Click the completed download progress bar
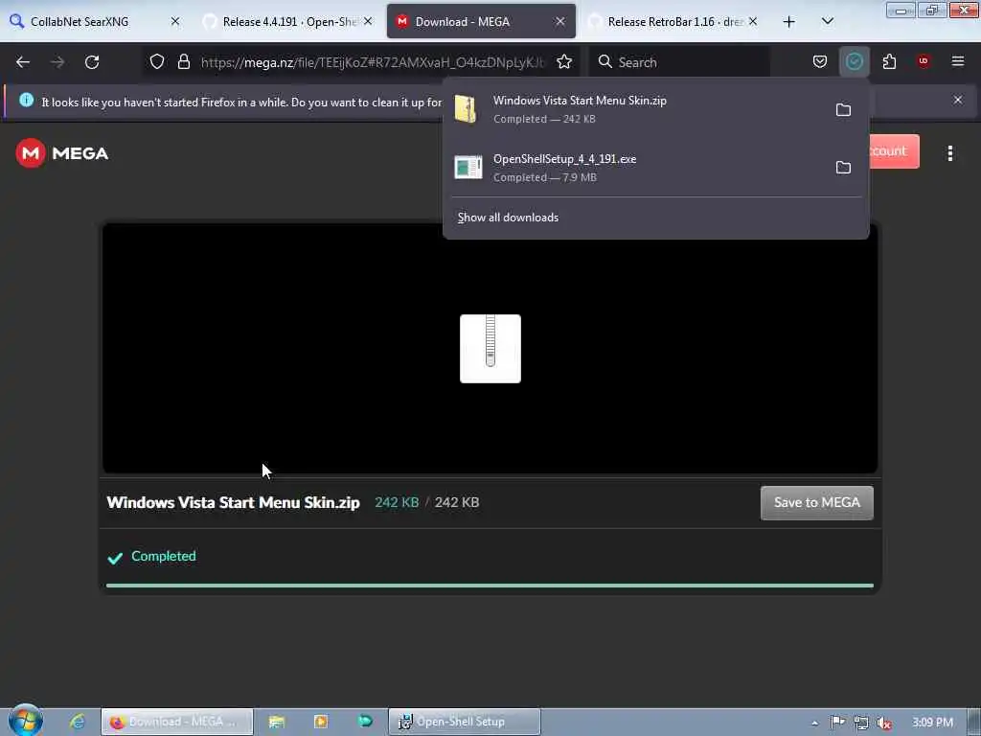 [x=490, y=586]
